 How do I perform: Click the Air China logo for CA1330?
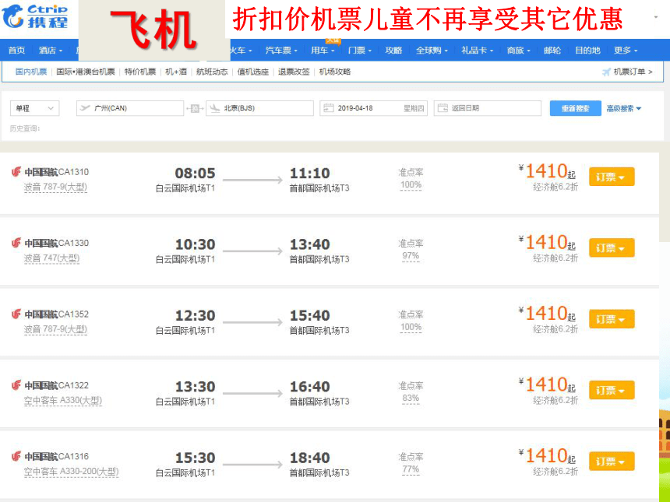[16, 243]
